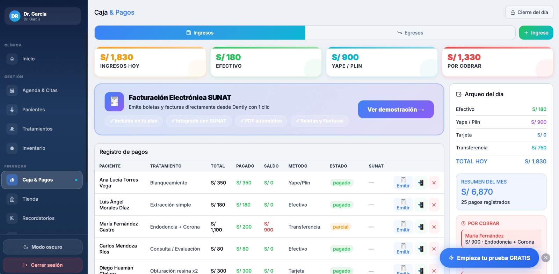Click the phone share icon for María Fernández
The height and width of the screenshot is (274, 559).
point(421,227)
